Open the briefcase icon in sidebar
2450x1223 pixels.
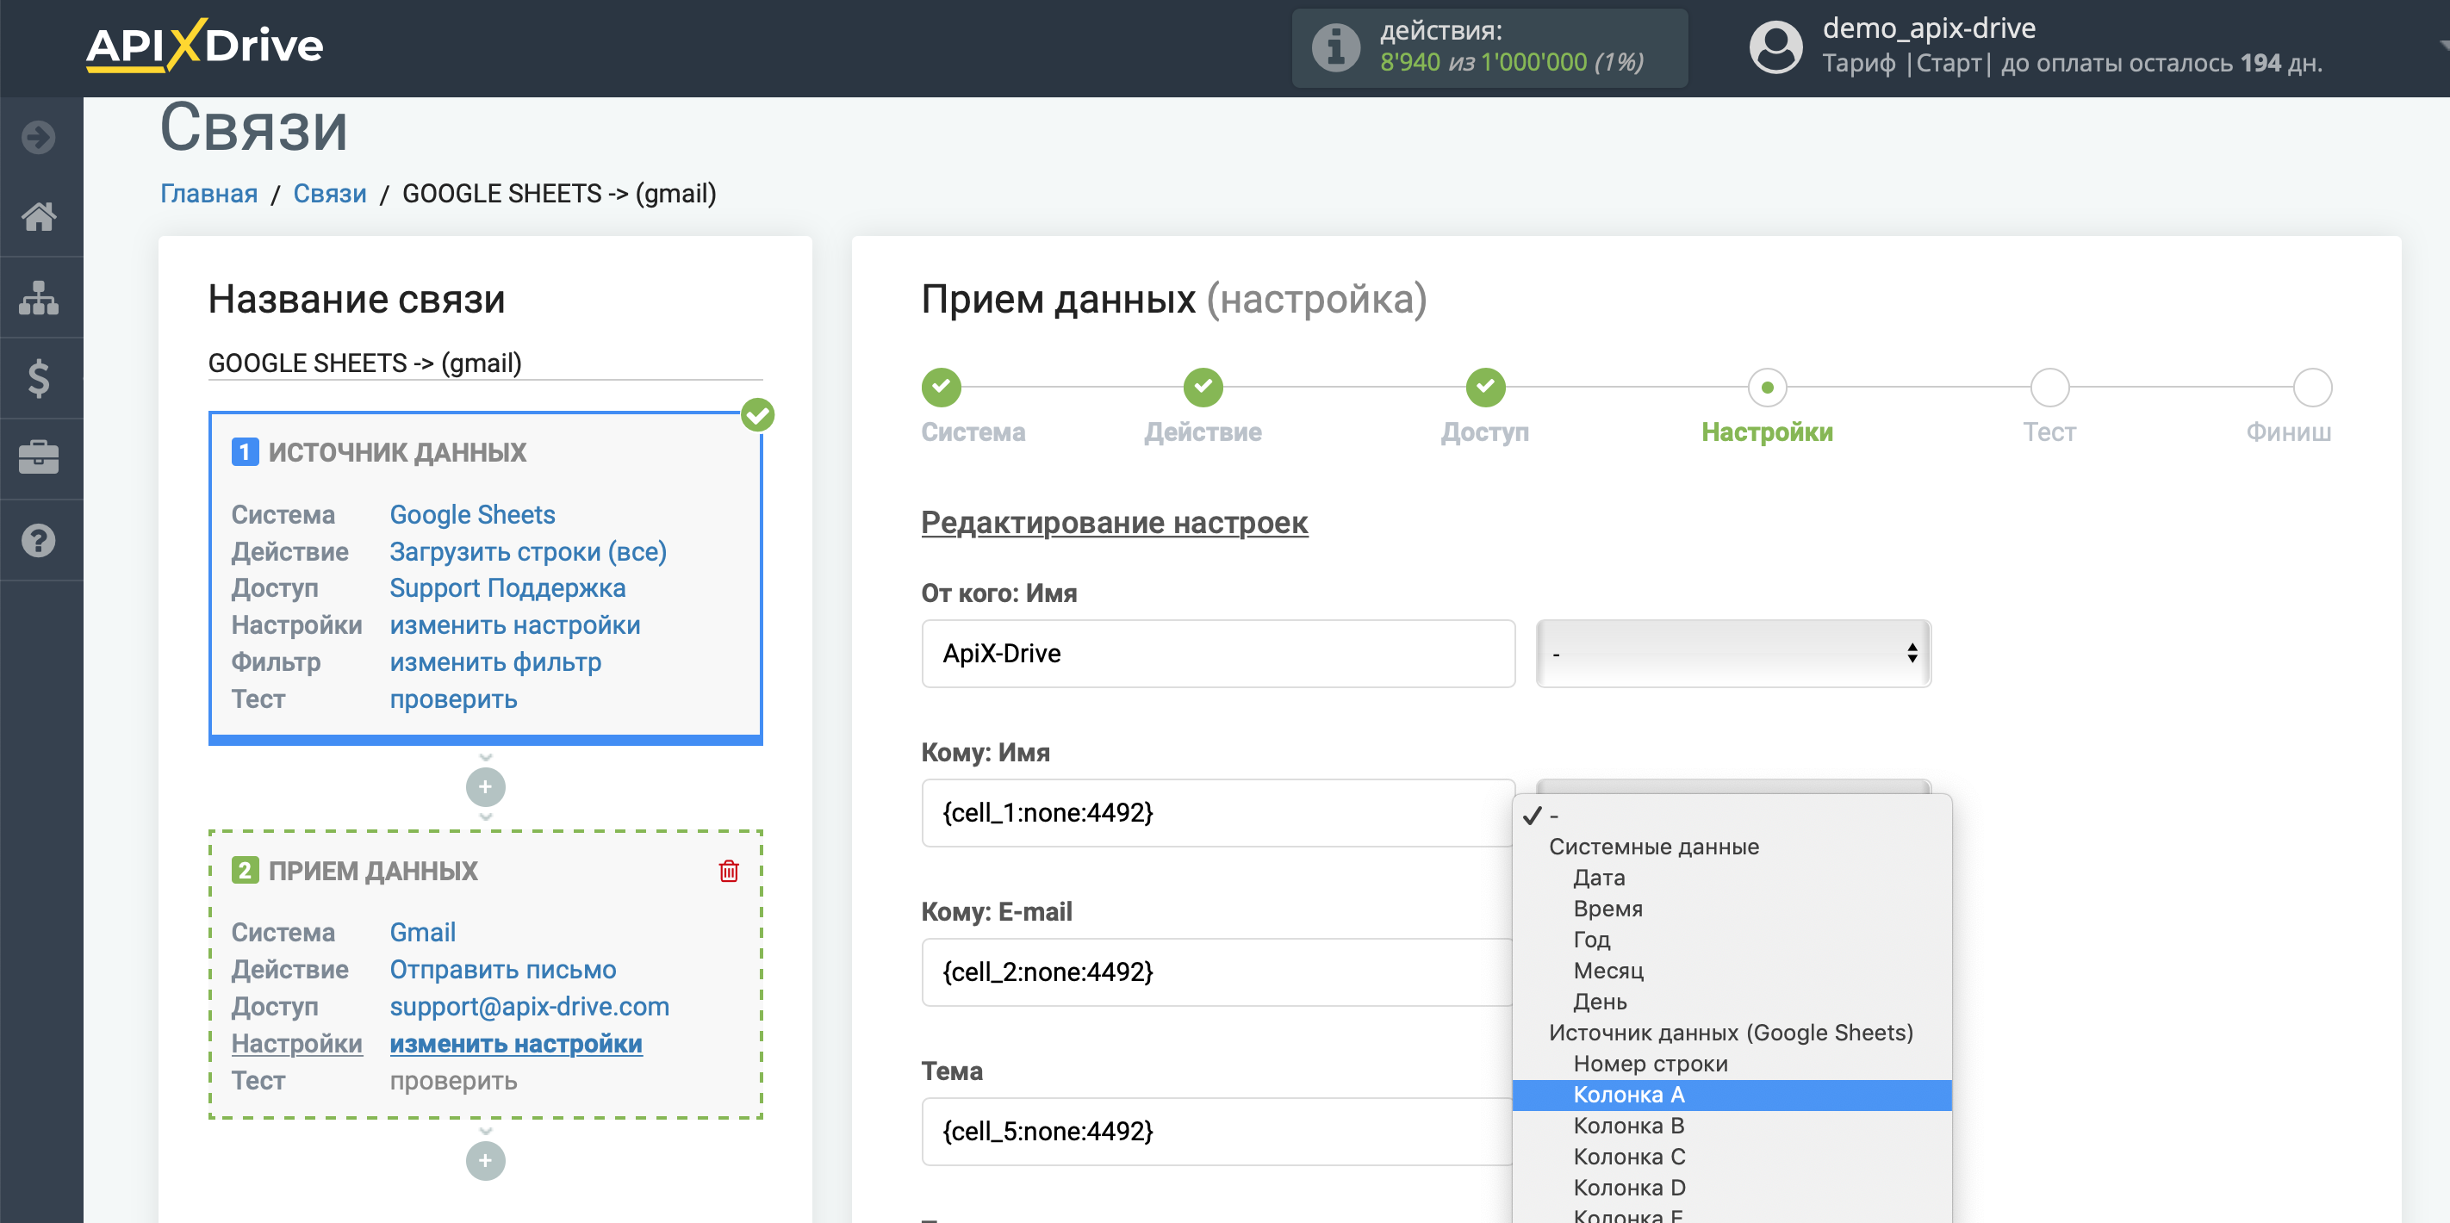pos(39,458)
